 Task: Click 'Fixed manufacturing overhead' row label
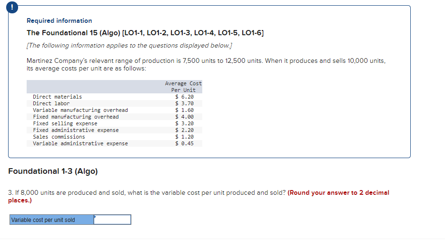pos(76,117)
